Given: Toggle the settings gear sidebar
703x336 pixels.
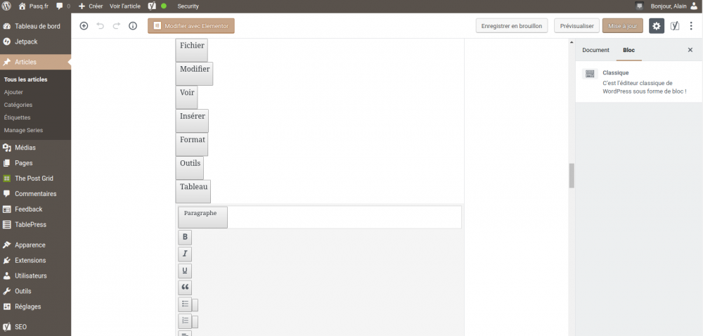Looking at the screenshot, I should pos(656,26).
